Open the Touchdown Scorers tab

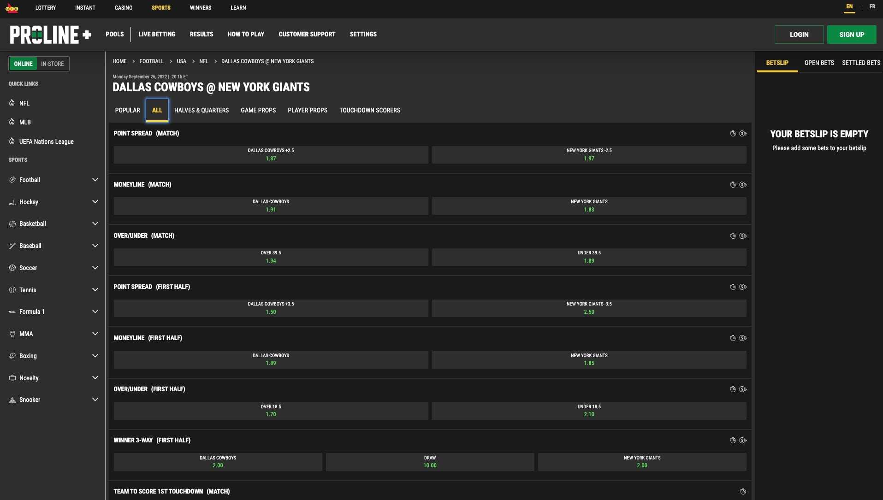click(370, 110)
